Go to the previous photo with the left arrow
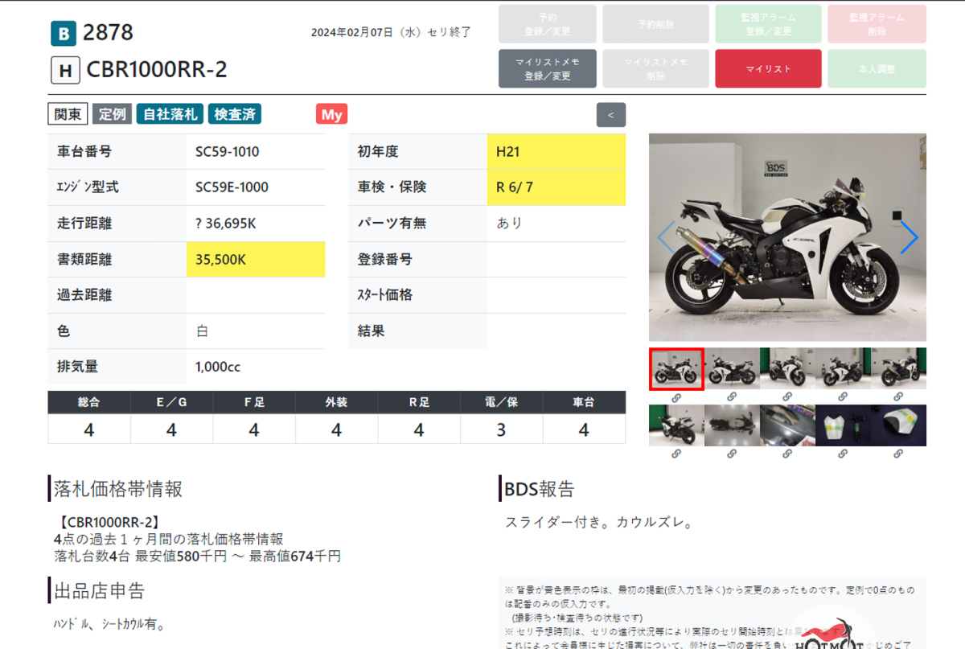 pyautogui.click(x=667, y=237)
